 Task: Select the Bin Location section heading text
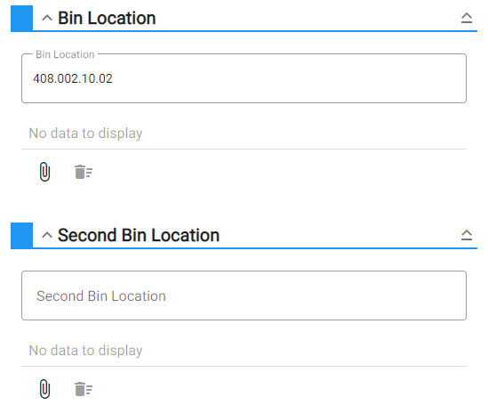[107, 18]
